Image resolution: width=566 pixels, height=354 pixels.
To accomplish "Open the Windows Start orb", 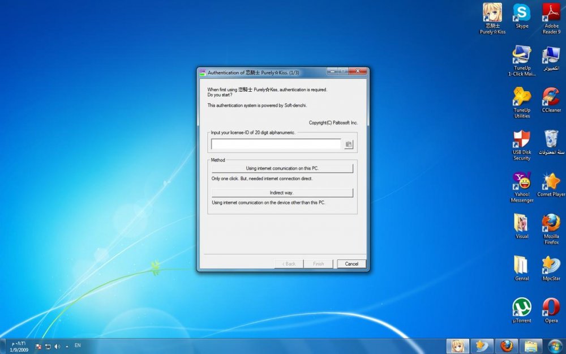I will 555,346.
